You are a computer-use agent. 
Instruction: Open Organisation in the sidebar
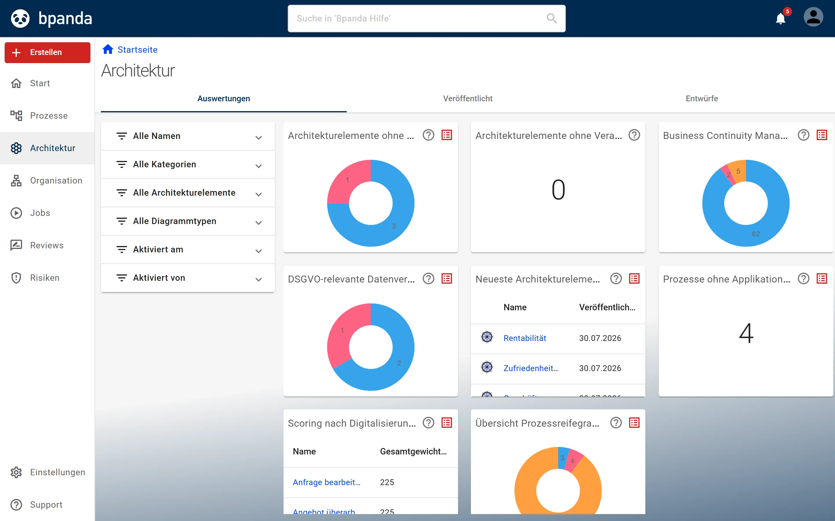click(47, 181)
